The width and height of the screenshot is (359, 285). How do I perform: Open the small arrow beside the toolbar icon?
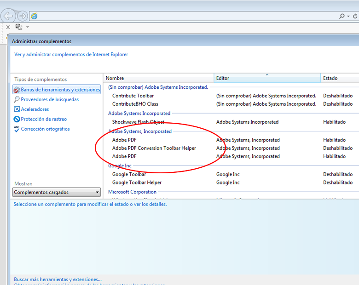[28, 28]
